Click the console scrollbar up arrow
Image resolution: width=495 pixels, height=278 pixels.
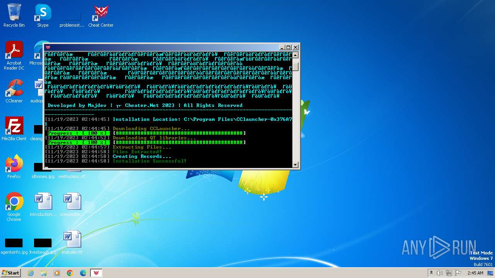[295, 55]
